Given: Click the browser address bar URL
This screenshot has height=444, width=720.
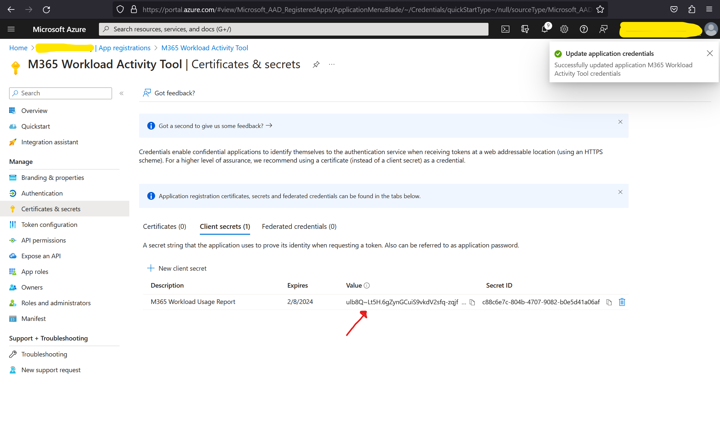Looking at the screenshot, I should click(367, 9).
